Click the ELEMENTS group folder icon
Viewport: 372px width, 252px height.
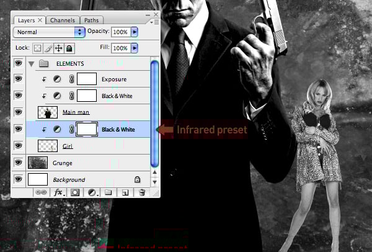(x=43, y=63)
